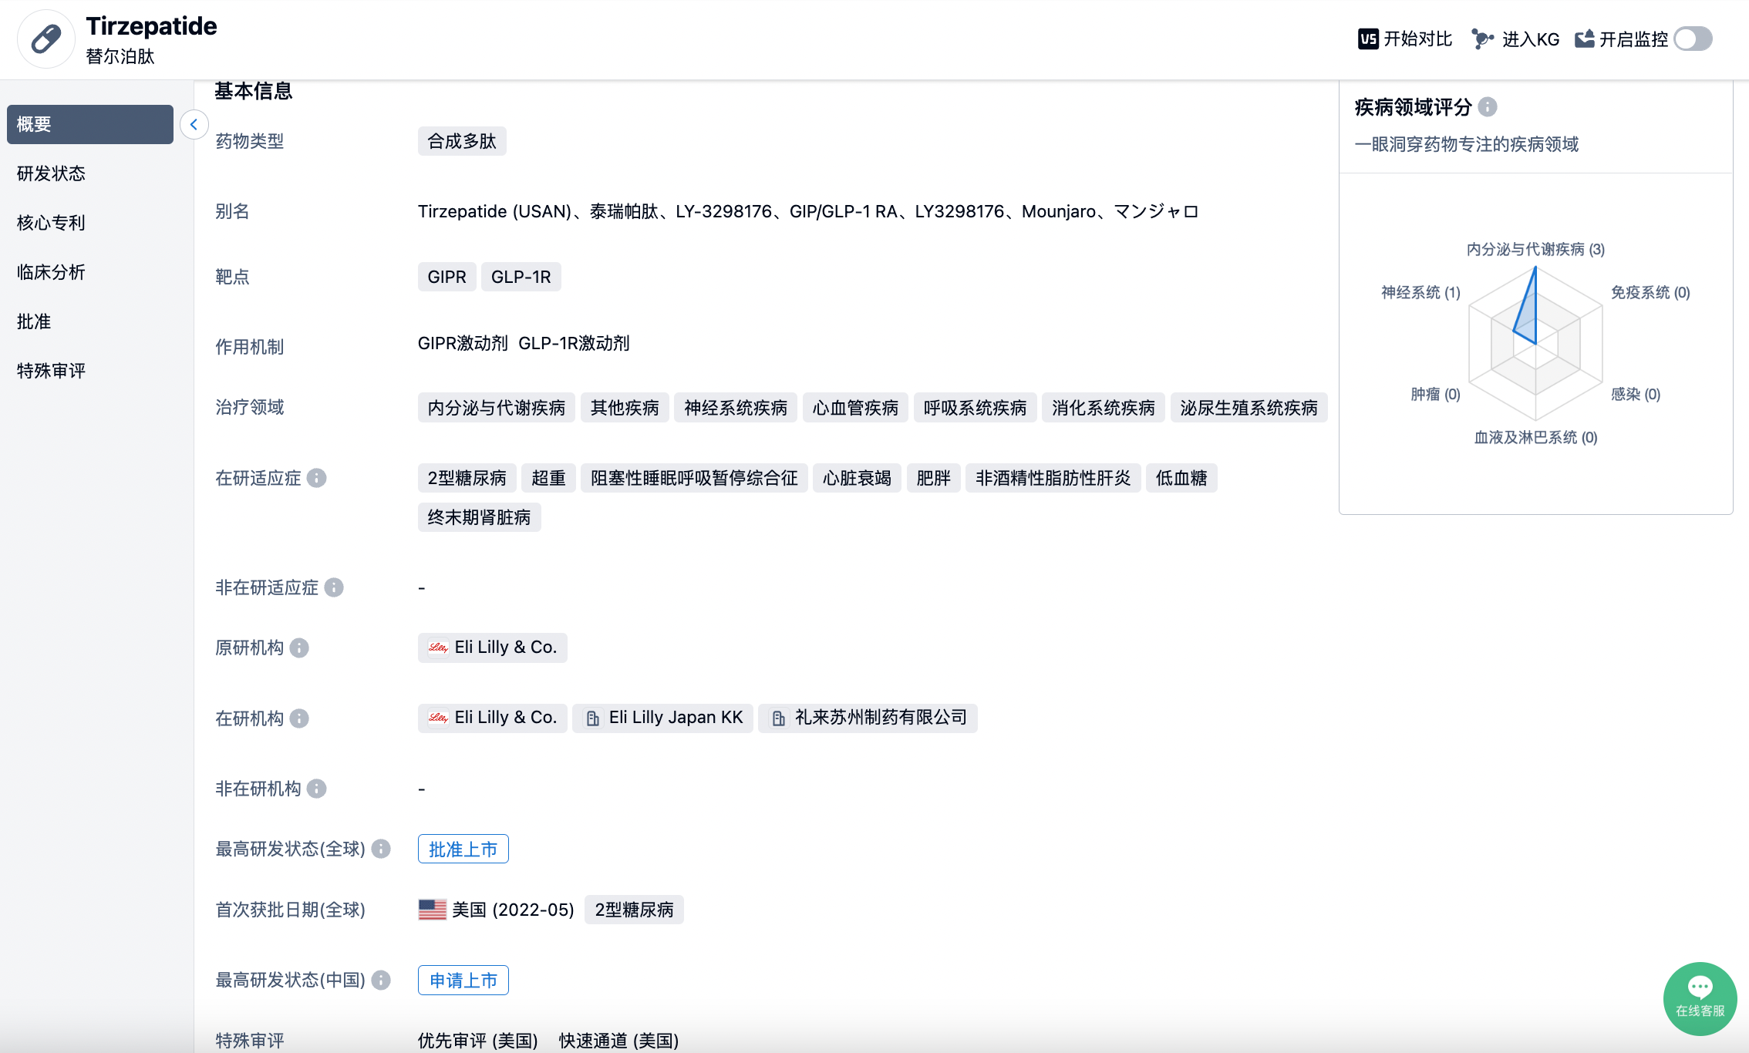Click 2型糖尿病 tag in 首次获批日期 row
The height and width of the screenshot is (1053, 1749).
634,910
